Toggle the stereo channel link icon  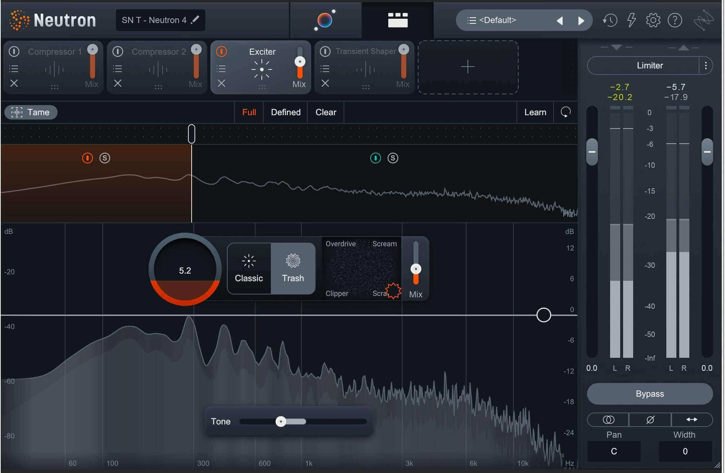608,419
